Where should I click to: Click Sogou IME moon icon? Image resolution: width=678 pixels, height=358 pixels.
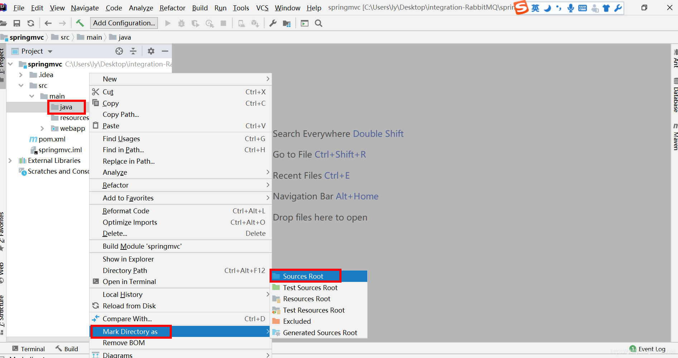pos(547,8)
